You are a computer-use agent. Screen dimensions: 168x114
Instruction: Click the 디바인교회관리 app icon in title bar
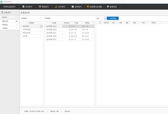(x=1, y=1)
